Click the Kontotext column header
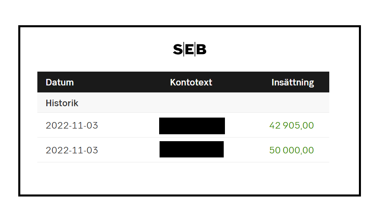Image resolution: width=378 pixels, height=214 pixels. 191,82
